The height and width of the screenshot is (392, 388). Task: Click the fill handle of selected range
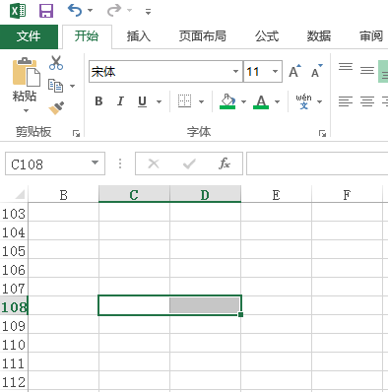click(x=240, y=314)
